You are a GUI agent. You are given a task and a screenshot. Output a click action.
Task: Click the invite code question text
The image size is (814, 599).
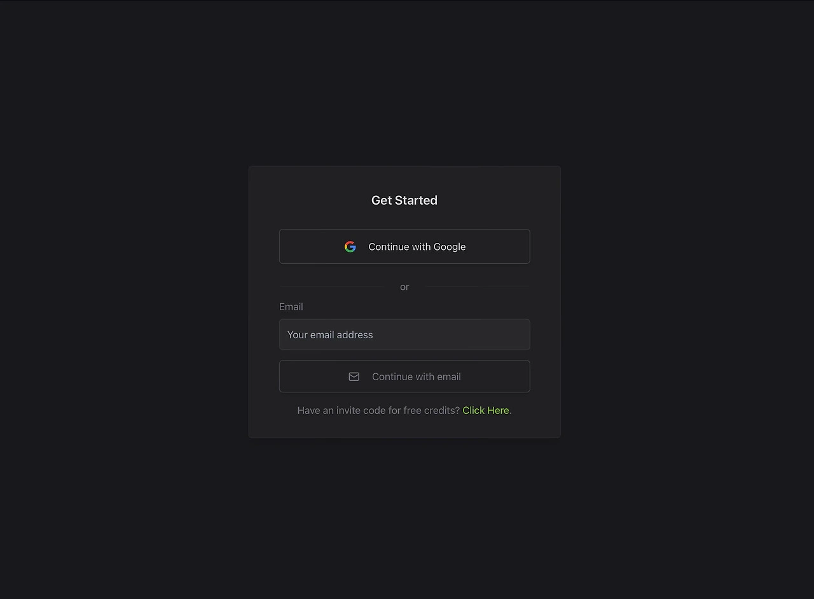coord(378,410)
